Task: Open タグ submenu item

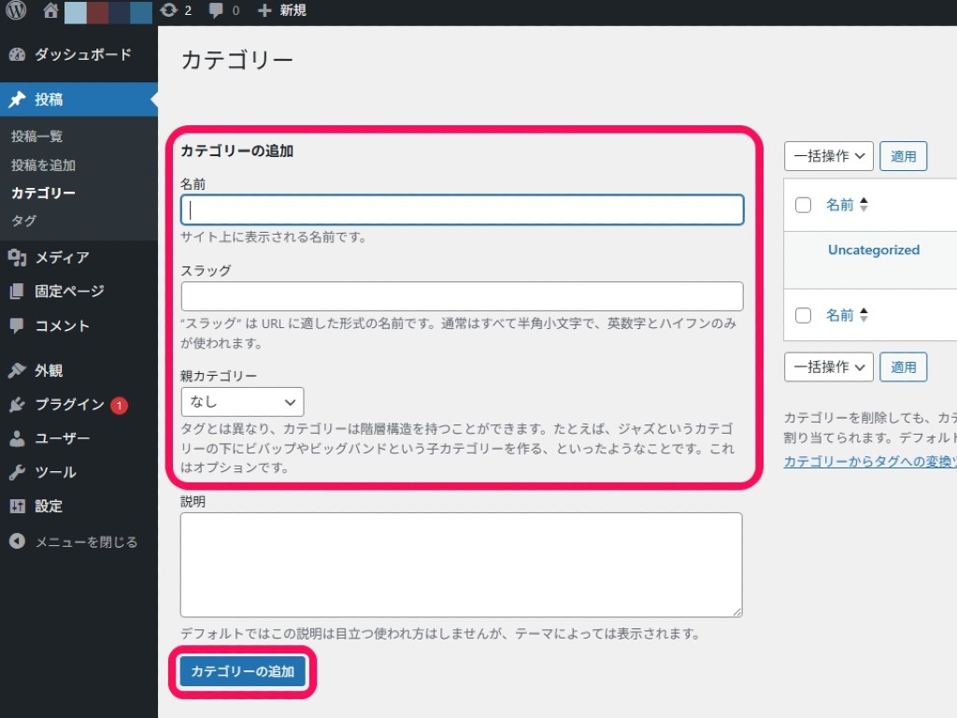Action: click(23, 221)
